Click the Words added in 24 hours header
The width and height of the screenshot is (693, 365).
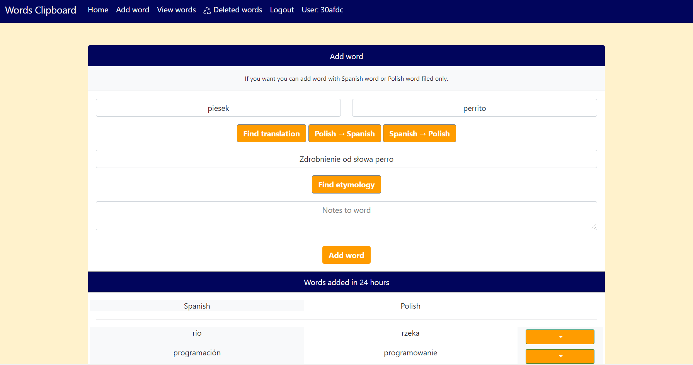click(346, 282)
